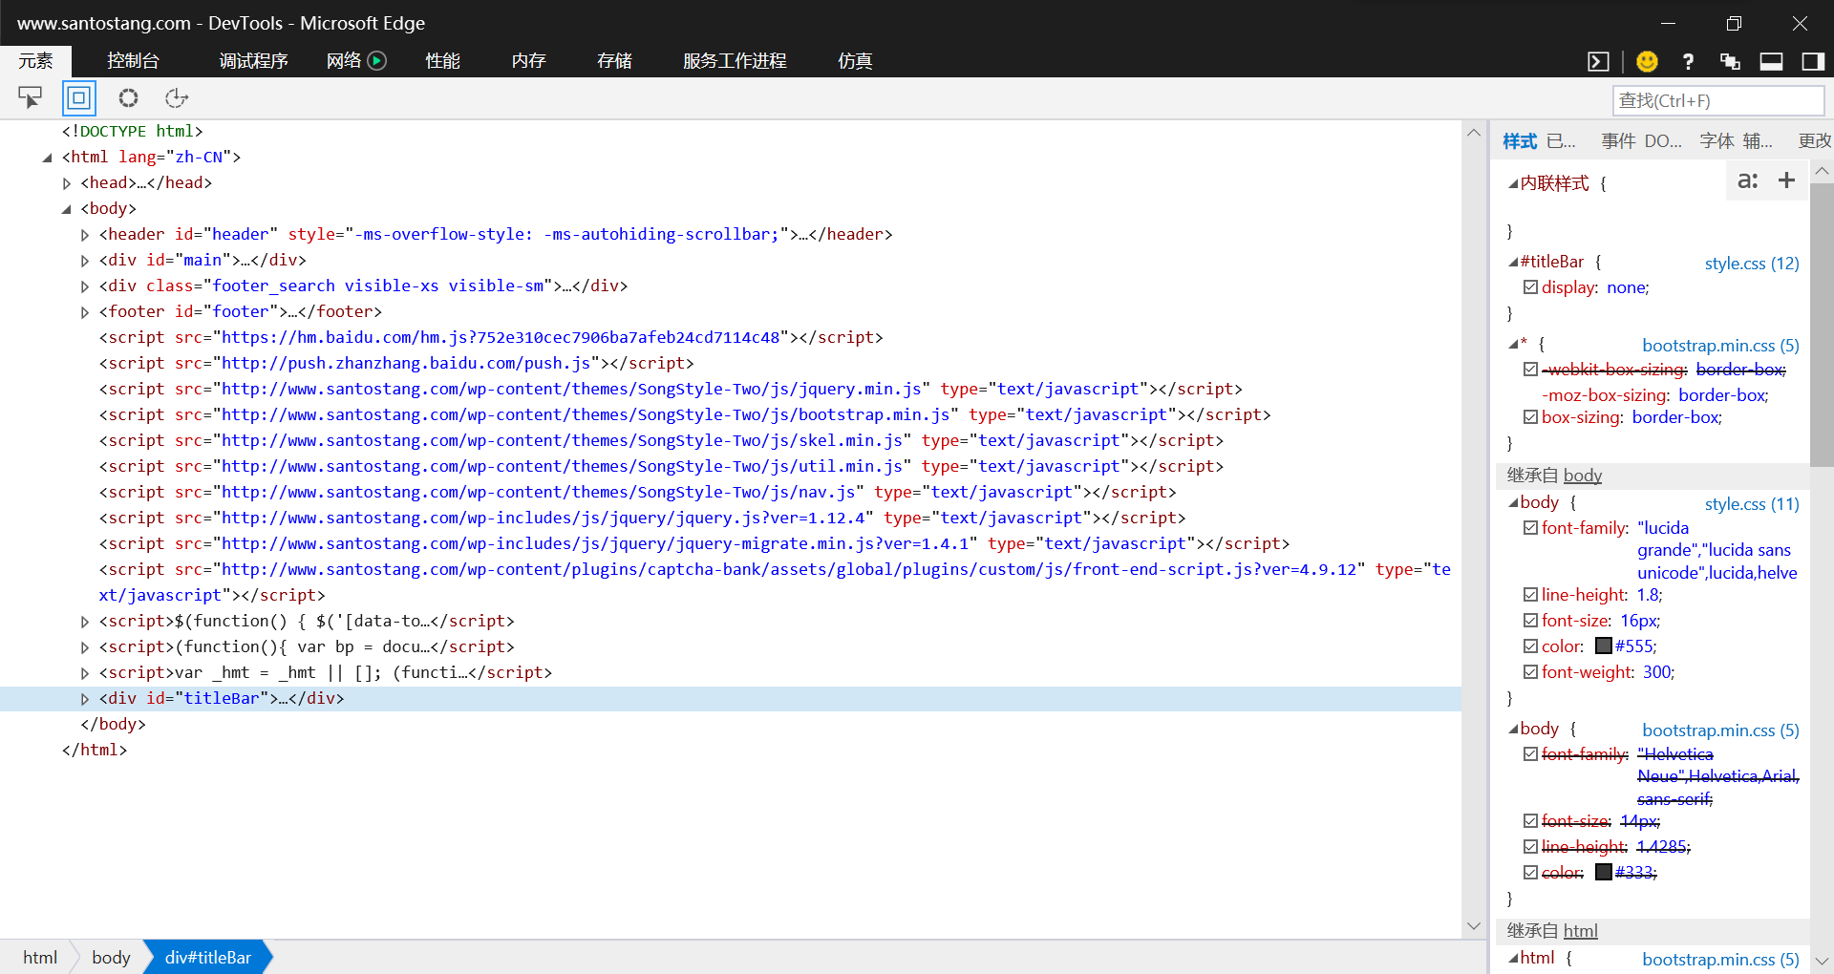Collapse the body element node
This screenshot has width=1834, height=974.
coord(66,209)
